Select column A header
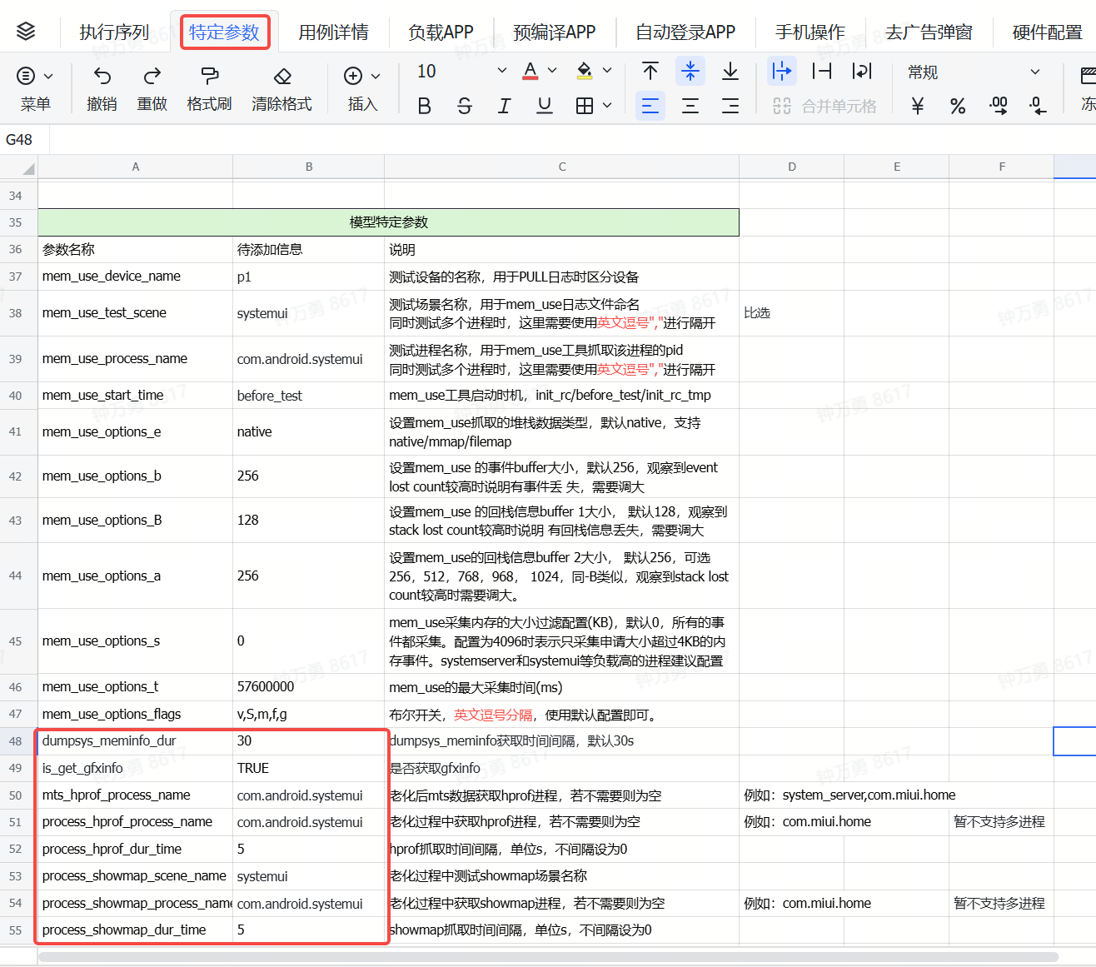This screenshot has width=1096, height=967. click(x=136, y=167)
